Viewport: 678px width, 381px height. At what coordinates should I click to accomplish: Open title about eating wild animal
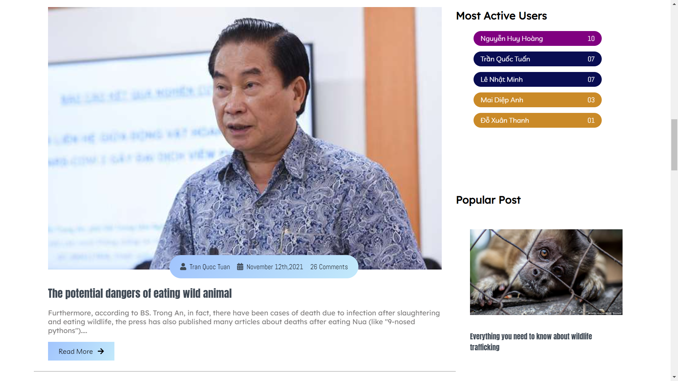[140, 294]
